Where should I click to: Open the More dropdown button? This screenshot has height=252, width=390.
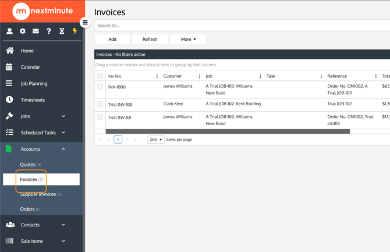[188, 39]
